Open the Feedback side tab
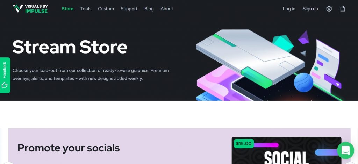Screen dimensions: 358x164 (5, 75)
